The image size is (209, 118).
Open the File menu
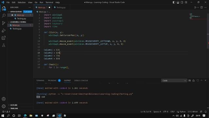(8, 2)
